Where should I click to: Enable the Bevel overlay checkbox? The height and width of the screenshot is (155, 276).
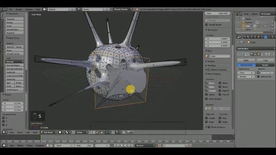click(x=220, y=87)
